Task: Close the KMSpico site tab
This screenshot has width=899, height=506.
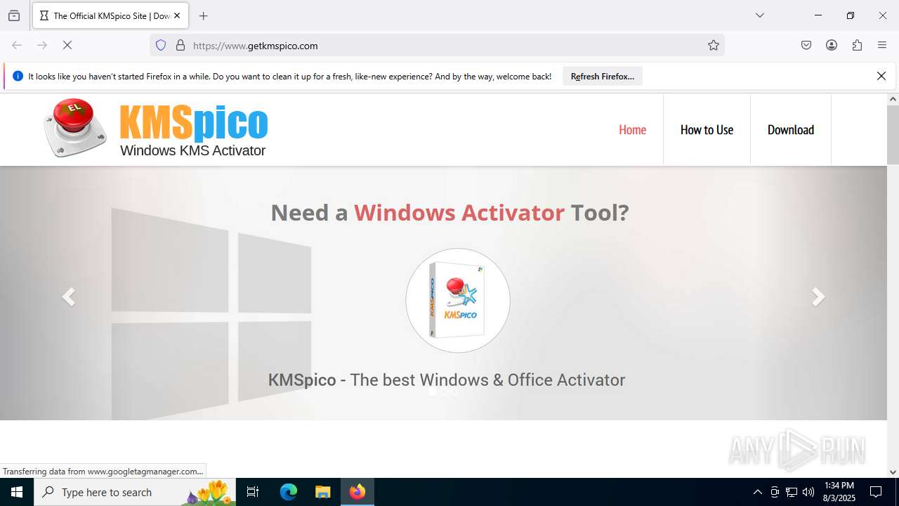Action: coord(177,15)
